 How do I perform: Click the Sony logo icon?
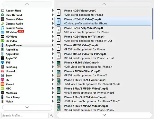(3, 75)
